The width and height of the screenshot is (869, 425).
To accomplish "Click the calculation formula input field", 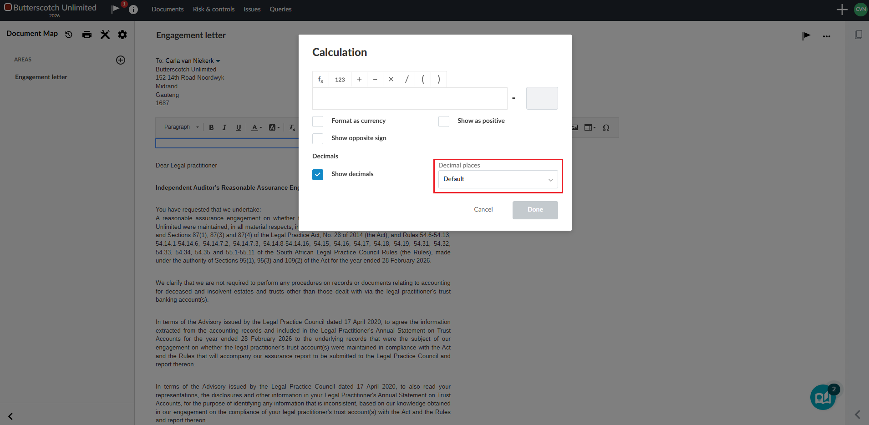I will click(x=410, y=98).
